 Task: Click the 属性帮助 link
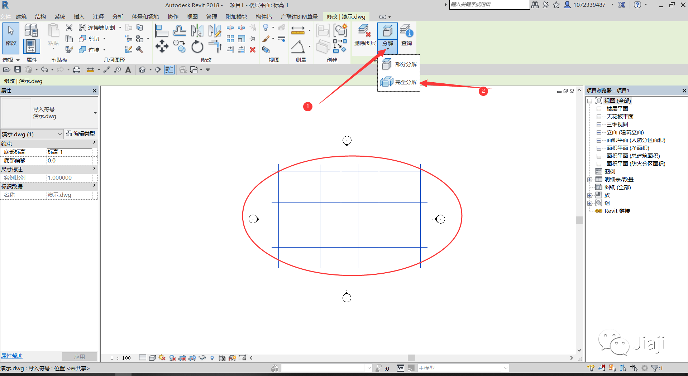click(x=11, y=356)
